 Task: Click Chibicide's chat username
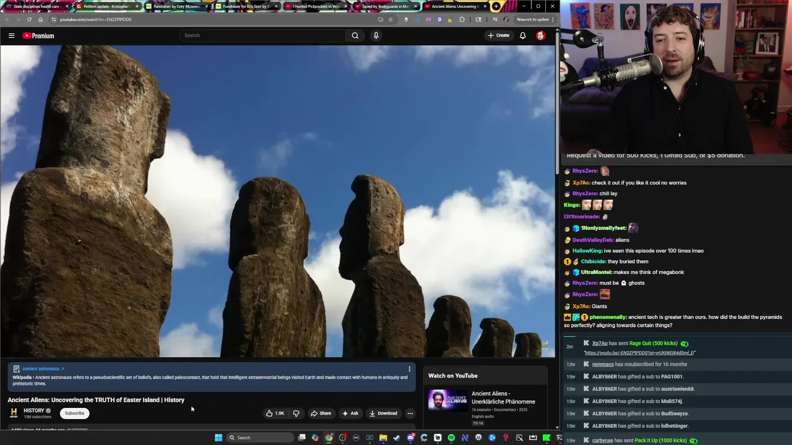pyautogui.click(x=593, y=261)
